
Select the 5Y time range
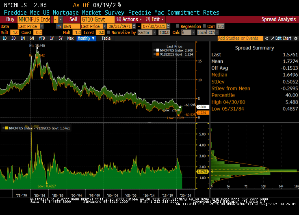pyautogui.click(x=60, y=39)
